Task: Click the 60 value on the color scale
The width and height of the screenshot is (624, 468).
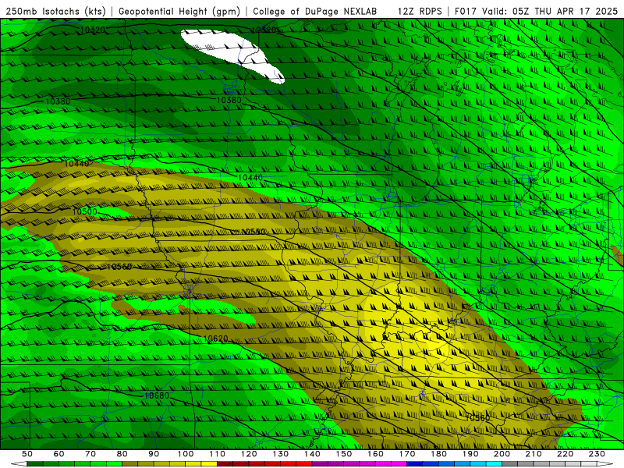Action: pos(59,454)
